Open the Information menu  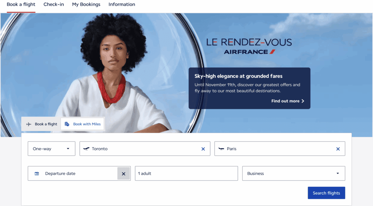[x=122, y=4]
